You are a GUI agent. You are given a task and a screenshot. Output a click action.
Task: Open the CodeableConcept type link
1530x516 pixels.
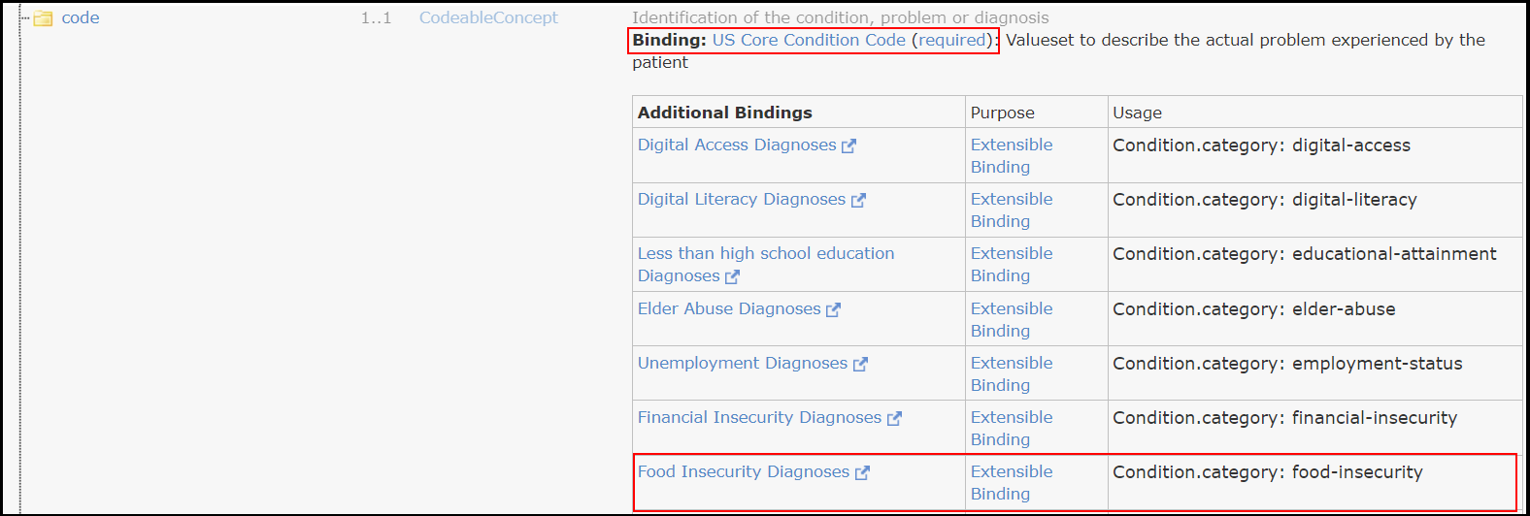488,18
